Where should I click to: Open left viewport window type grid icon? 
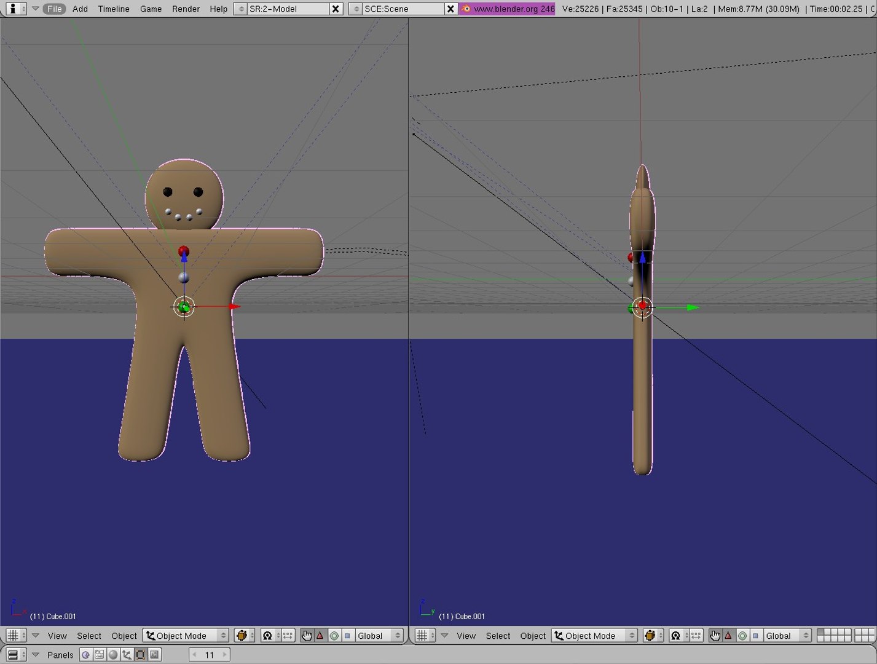(15, 636)
